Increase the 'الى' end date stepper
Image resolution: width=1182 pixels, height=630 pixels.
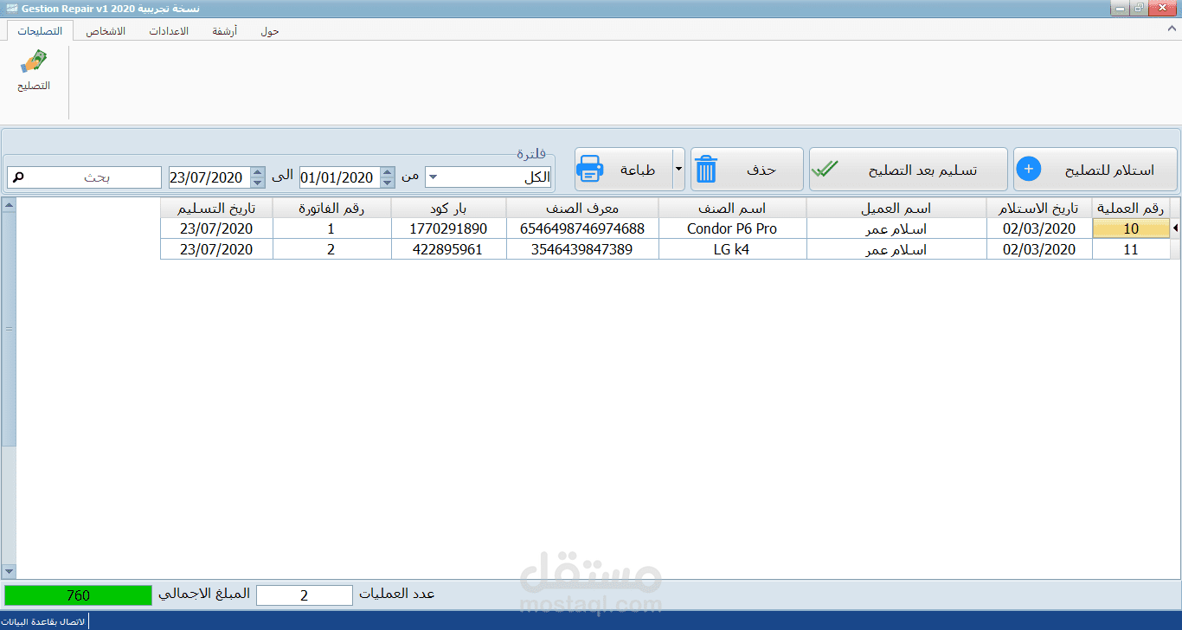tap(257, 171)
